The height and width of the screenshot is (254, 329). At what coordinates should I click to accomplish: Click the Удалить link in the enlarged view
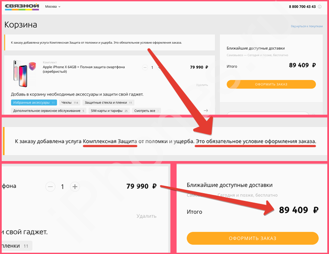pos(147,216)
